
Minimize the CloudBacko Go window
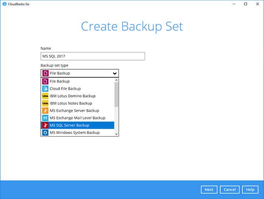point(234,4)
